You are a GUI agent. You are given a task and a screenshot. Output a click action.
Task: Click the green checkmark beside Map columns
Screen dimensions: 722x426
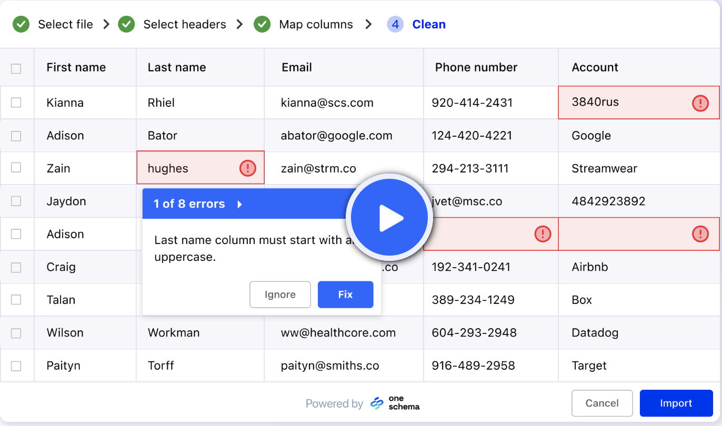[262, 24]
